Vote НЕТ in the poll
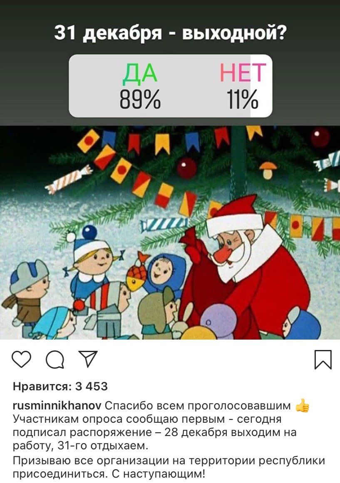The width and height of the screenshot is (340, 483). point(243,73)
